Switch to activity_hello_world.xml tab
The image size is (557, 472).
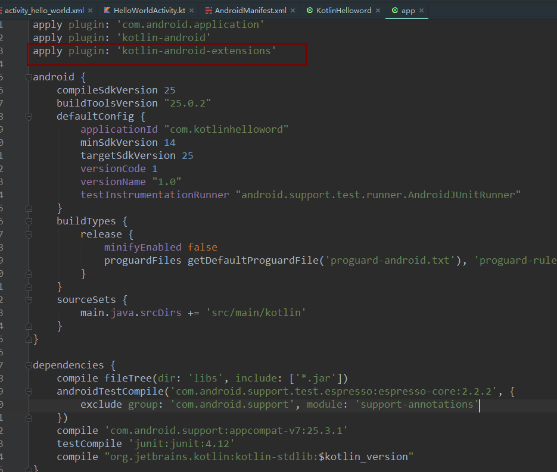pos(44,11)
